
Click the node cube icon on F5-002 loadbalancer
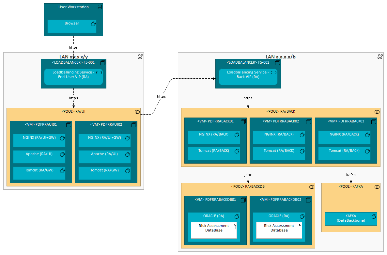[277, 63]
